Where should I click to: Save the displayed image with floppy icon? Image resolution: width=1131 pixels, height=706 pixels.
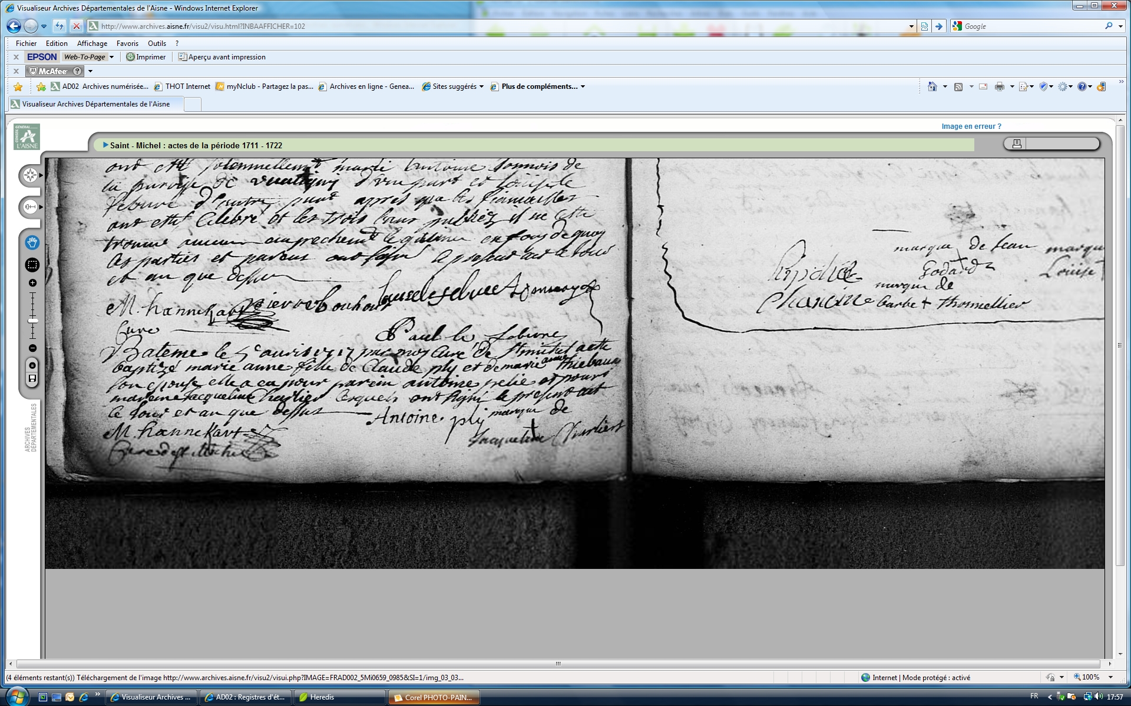point(32,378)
